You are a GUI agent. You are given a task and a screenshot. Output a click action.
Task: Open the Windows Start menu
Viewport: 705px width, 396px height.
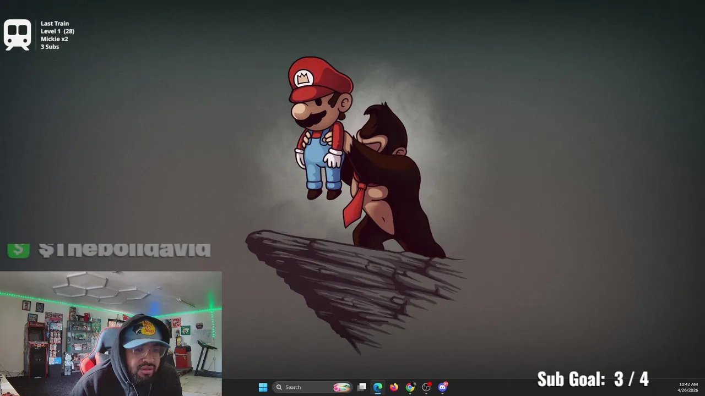pyautogui.click(x=263, y=387)
